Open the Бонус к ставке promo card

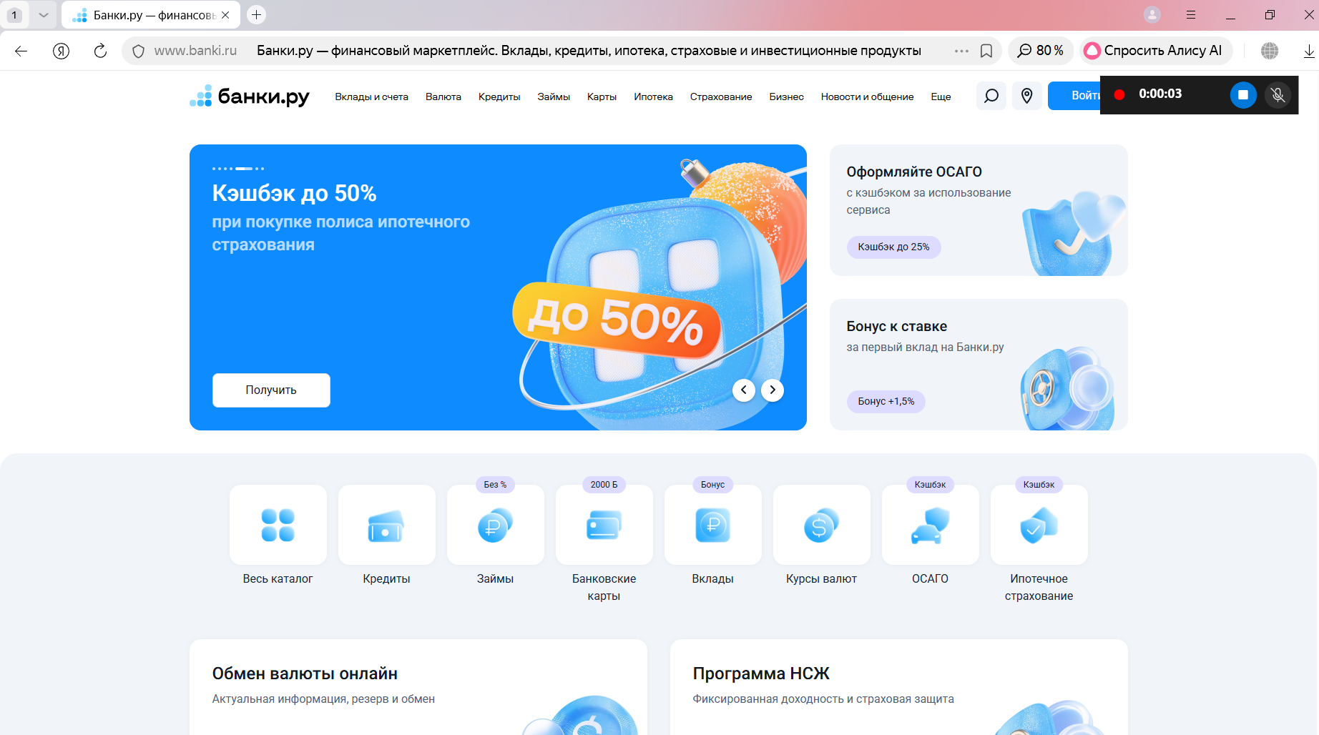click(x=978, y=365)
